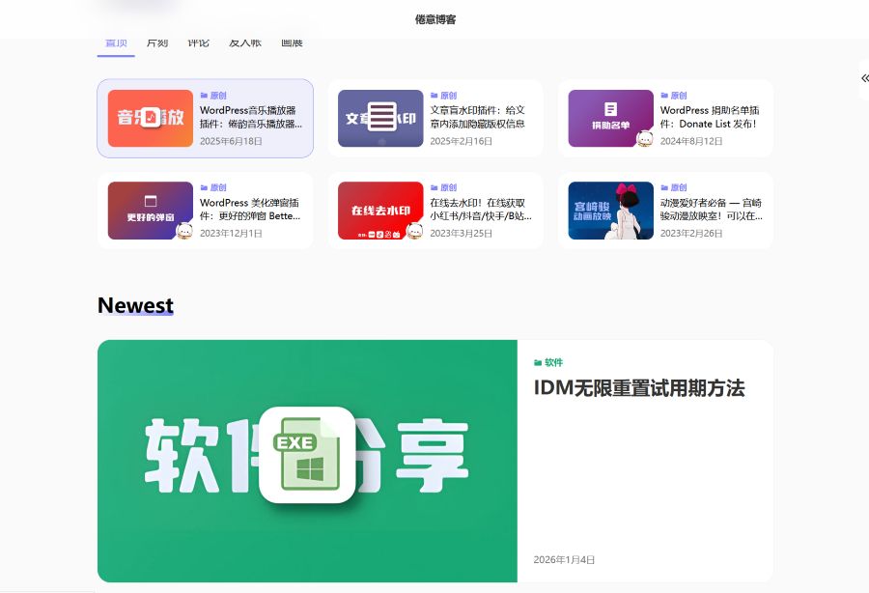The image size is (869, 593).
Task: Open the 评论 tab
Action: pyautogui.click(x=198, y=43)
